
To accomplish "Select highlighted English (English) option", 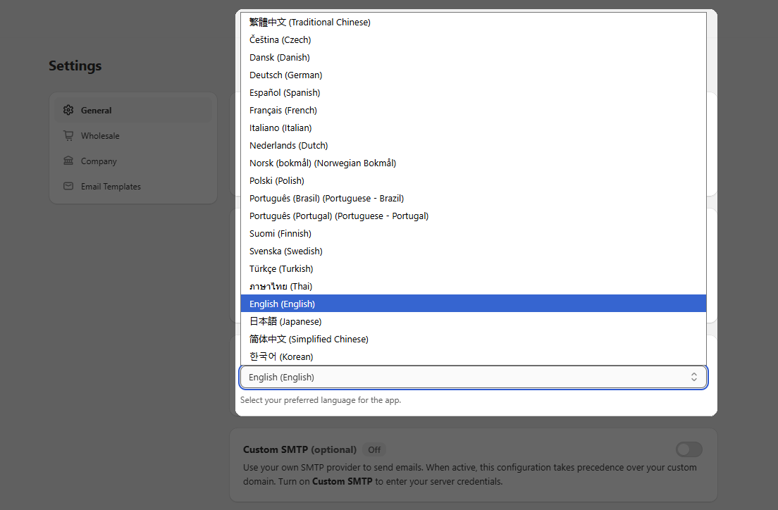I will (474, 304).
